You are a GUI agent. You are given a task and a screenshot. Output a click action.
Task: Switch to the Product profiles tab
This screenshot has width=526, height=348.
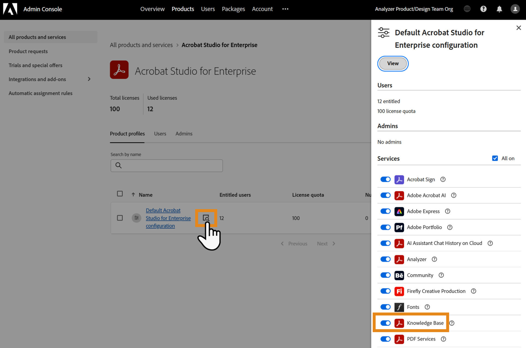point(127,134)
